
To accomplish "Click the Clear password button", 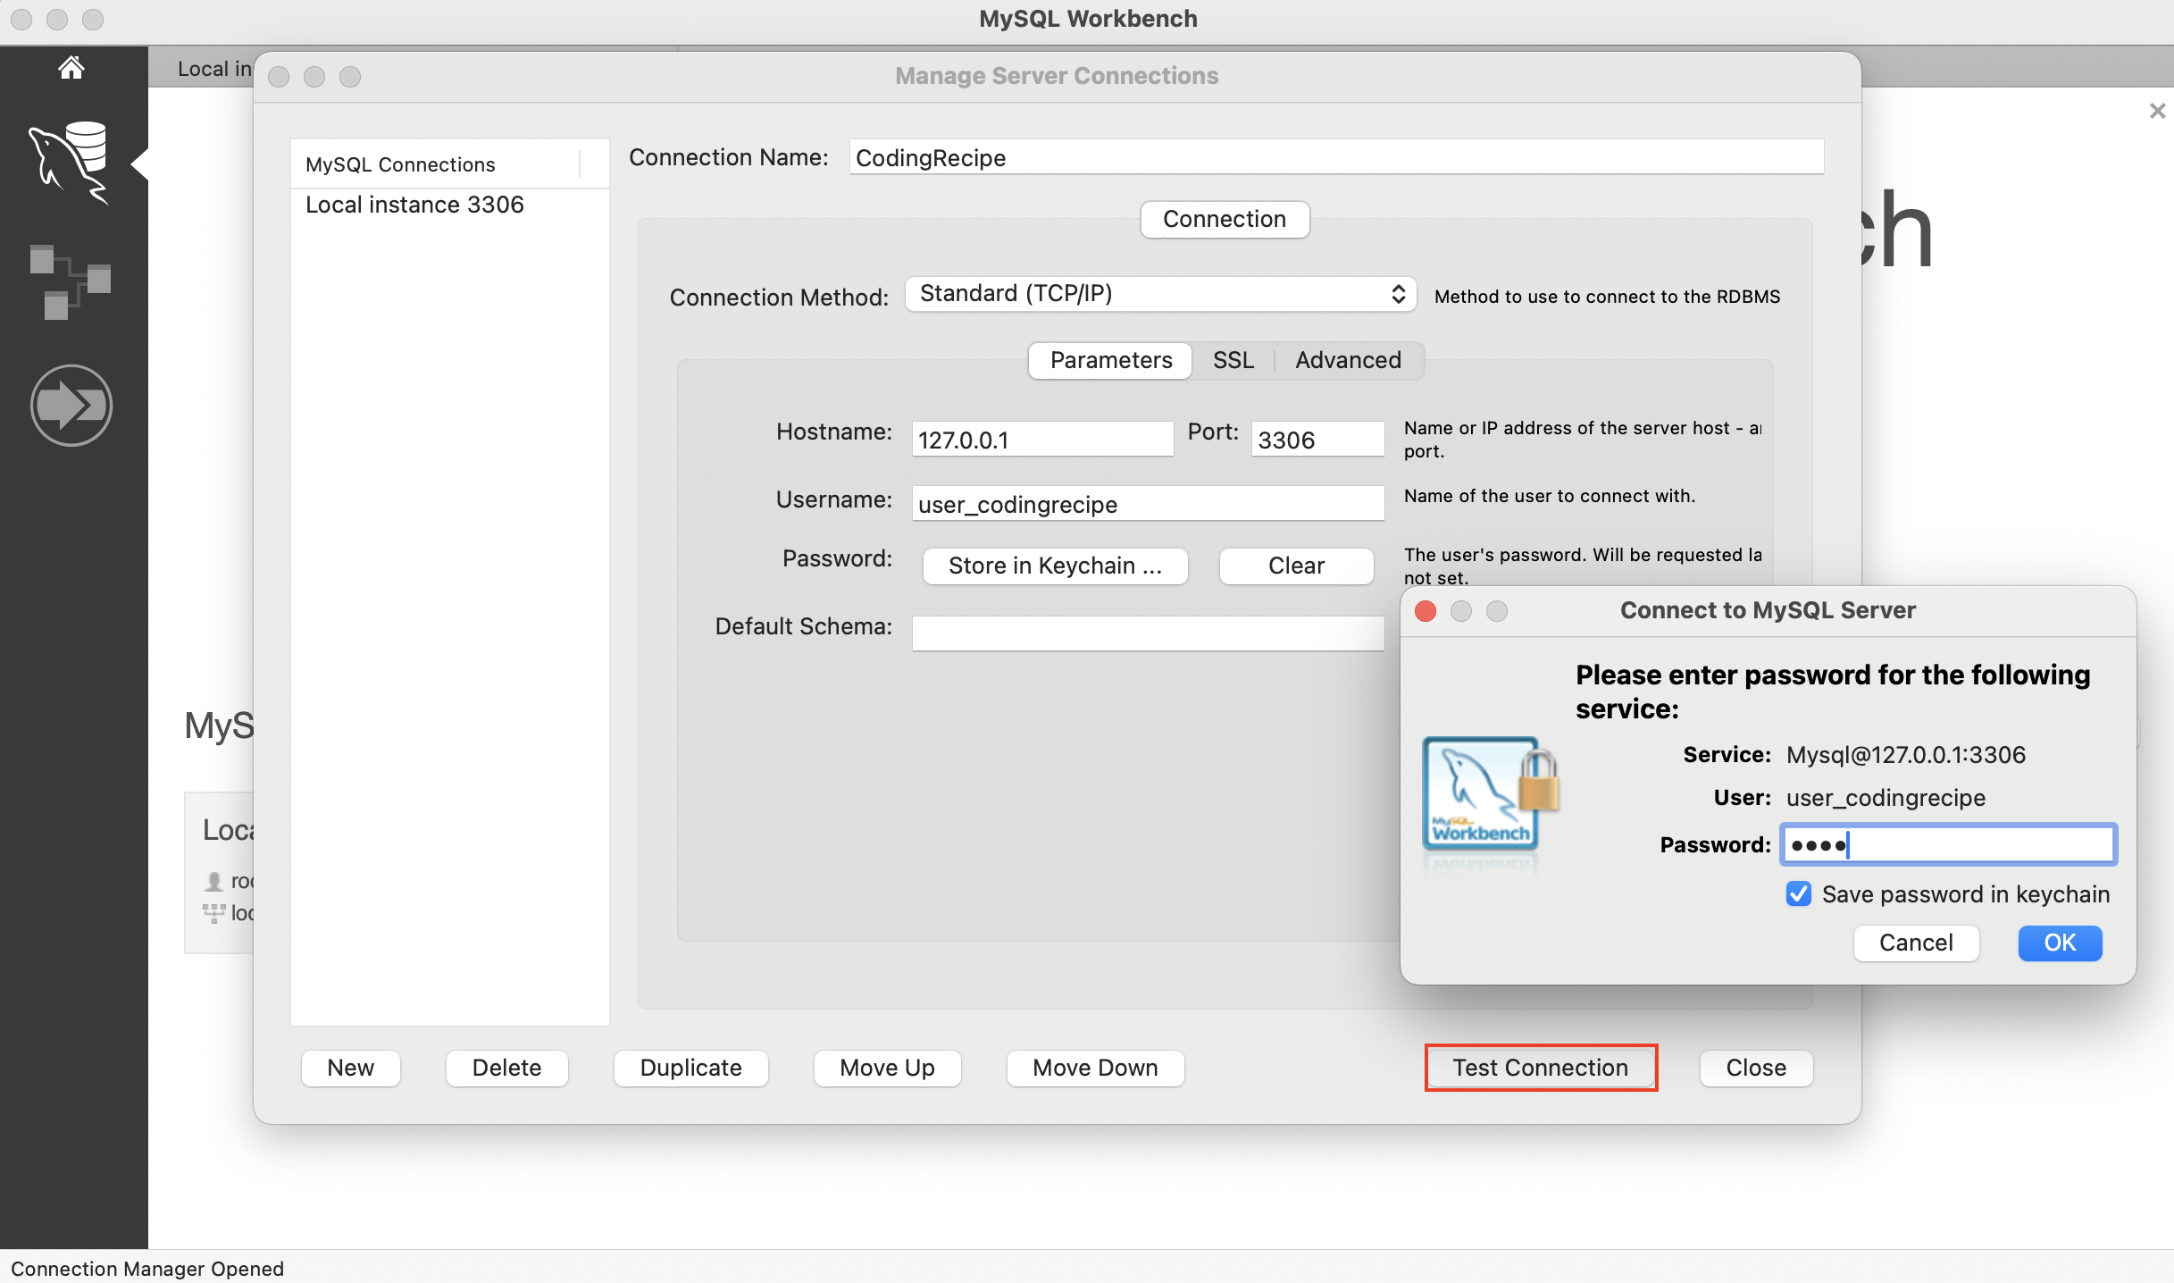I will pos(1296,566).
